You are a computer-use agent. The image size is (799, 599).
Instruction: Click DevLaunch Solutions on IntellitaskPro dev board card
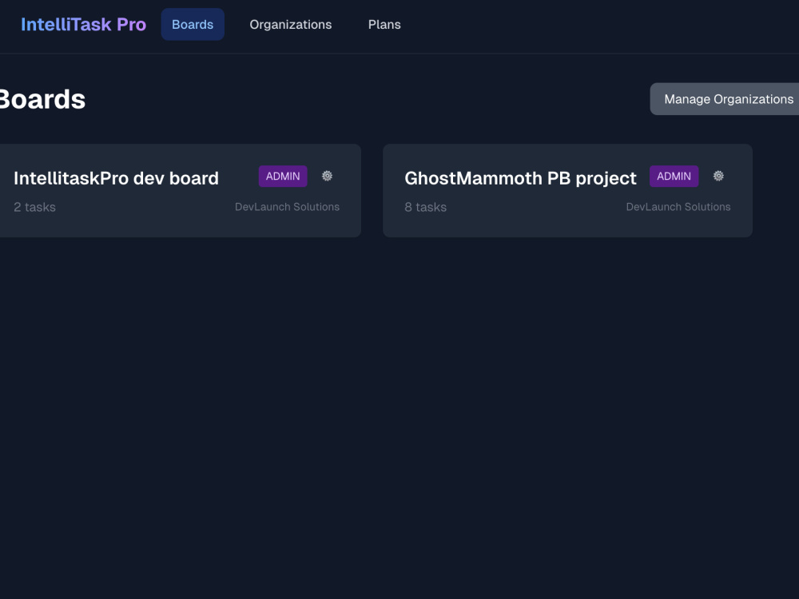pyautogui.click(x=287, y=207)
